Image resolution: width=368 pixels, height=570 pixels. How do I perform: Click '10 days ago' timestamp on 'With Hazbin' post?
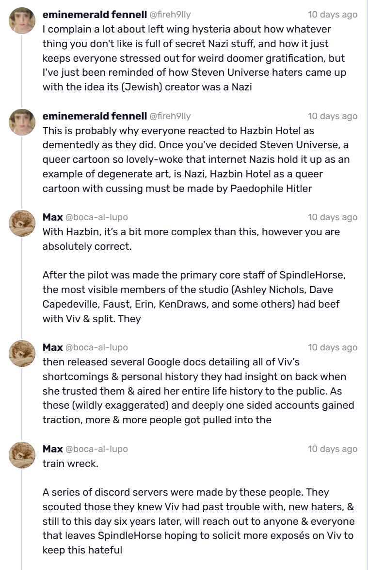tap(333, 217)
